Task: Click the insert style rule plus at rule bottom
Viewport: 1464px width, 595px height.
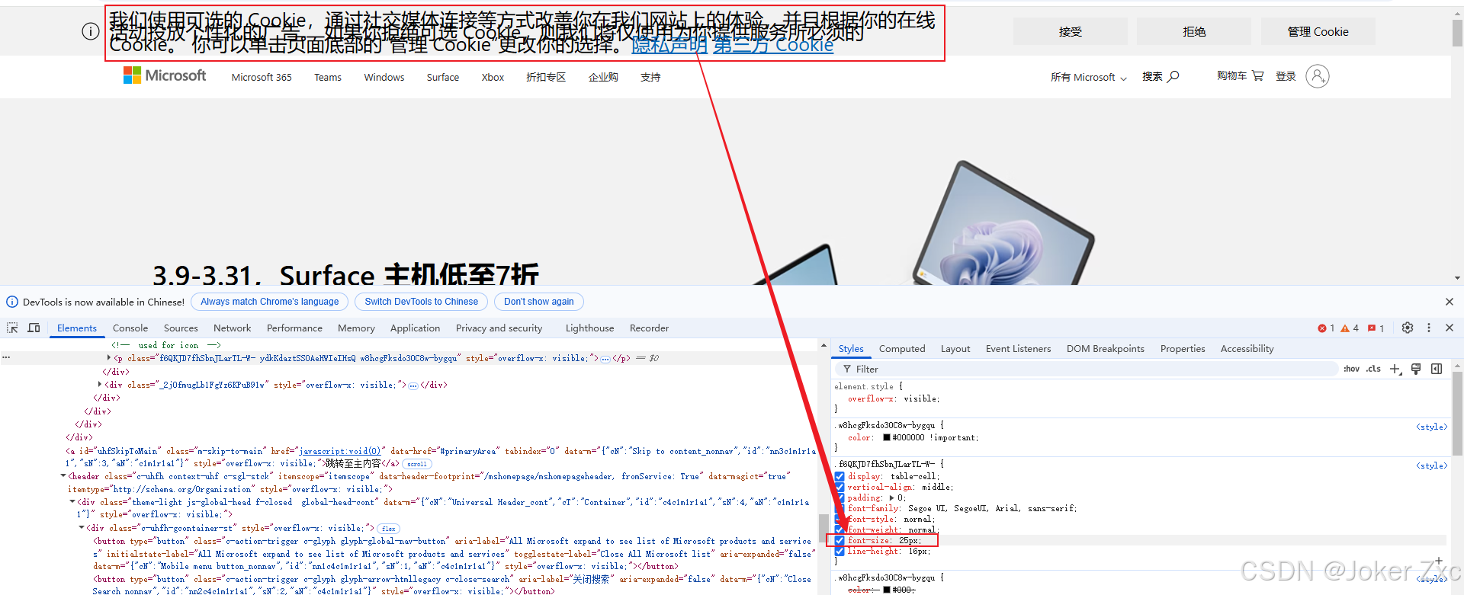Action: (x=1439, y=561)
